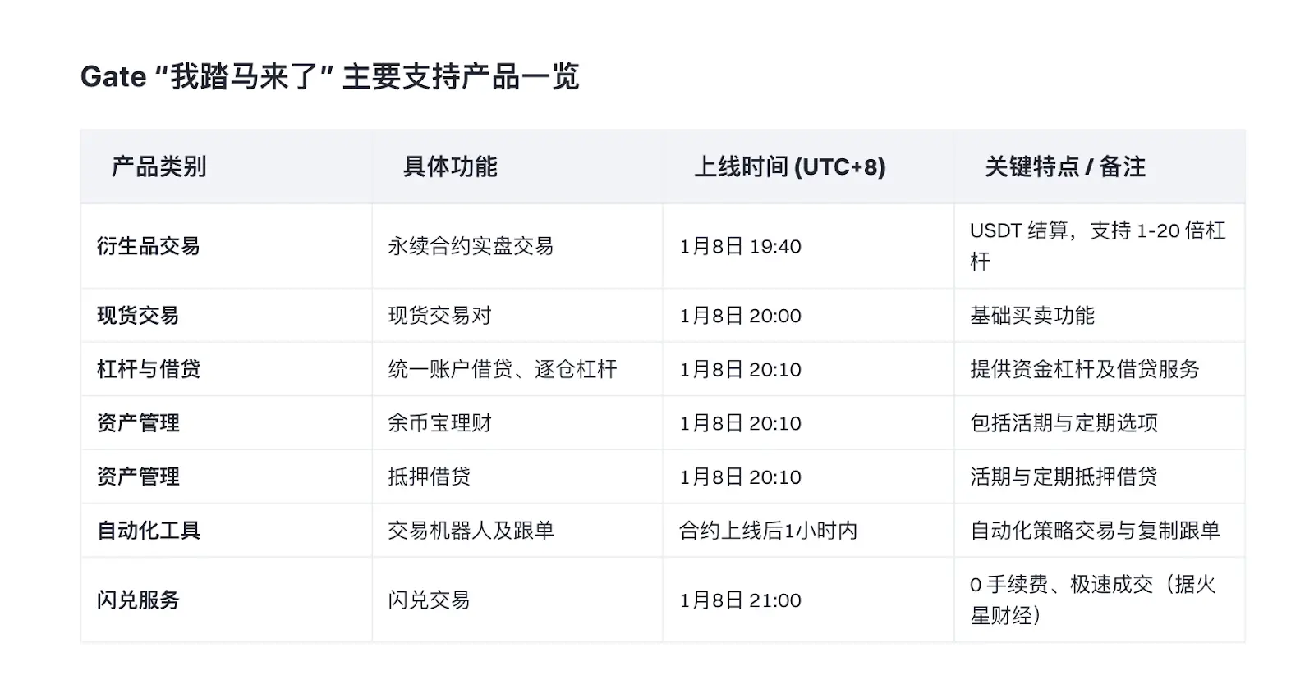Click the 关键特点 / 备注 header
The height and width of the screenshot is (684, 1314).
tap(1064, 166)
